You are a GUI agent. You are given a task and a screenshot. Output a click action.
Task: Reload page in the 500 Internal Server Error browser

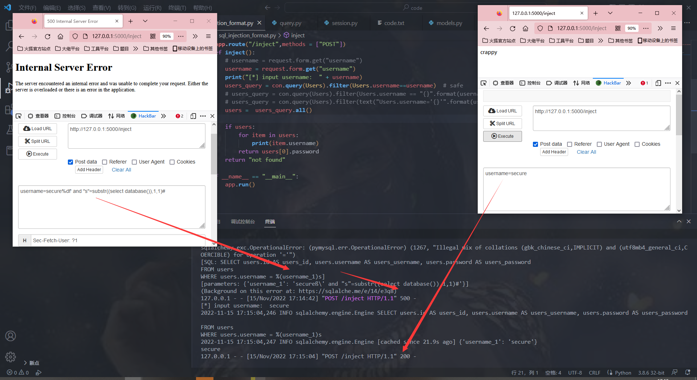[48, 36]
